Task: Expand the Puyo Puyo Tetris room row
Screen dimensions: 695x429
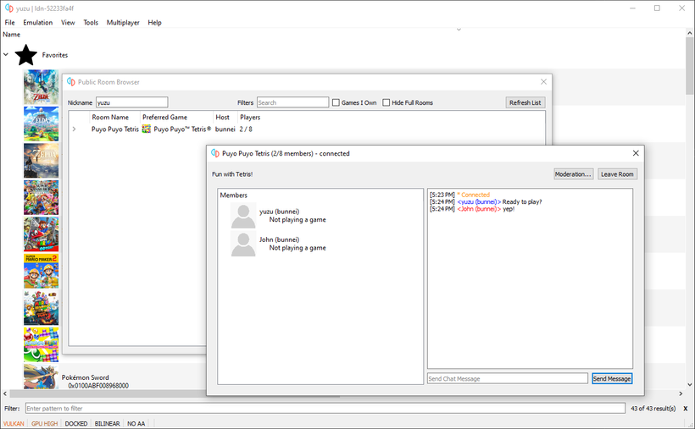Action: point(74,129)
